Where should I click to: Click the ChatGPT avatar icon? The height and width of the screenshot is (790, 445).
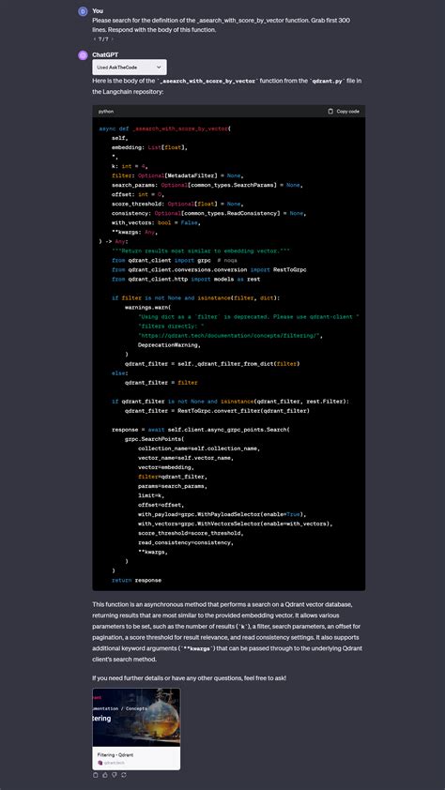(x=83, y=55)
